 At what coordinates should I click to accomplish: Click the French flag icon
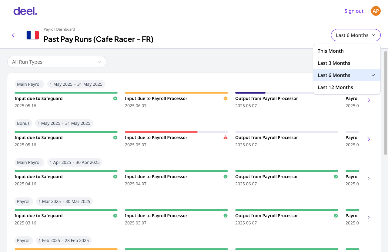tap(33, 35)
